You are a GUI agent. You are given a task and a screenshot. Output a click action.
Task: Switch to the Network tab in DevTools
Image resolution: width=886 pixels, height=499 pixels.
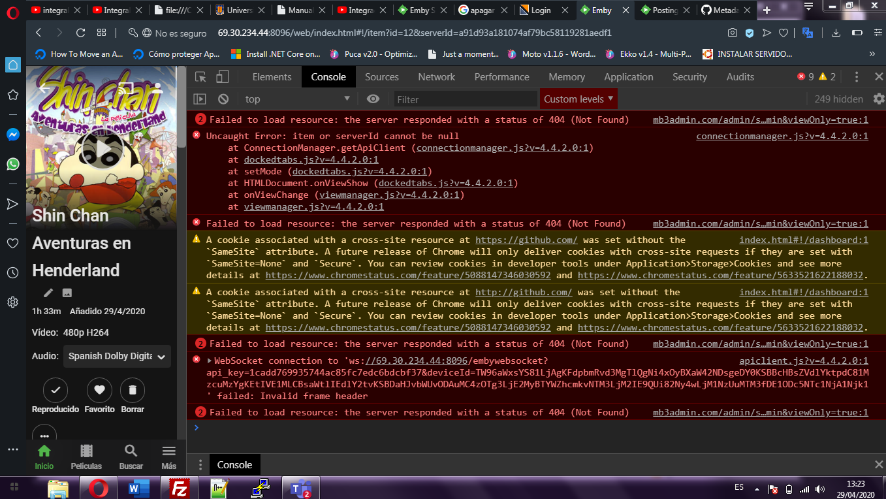435,76
